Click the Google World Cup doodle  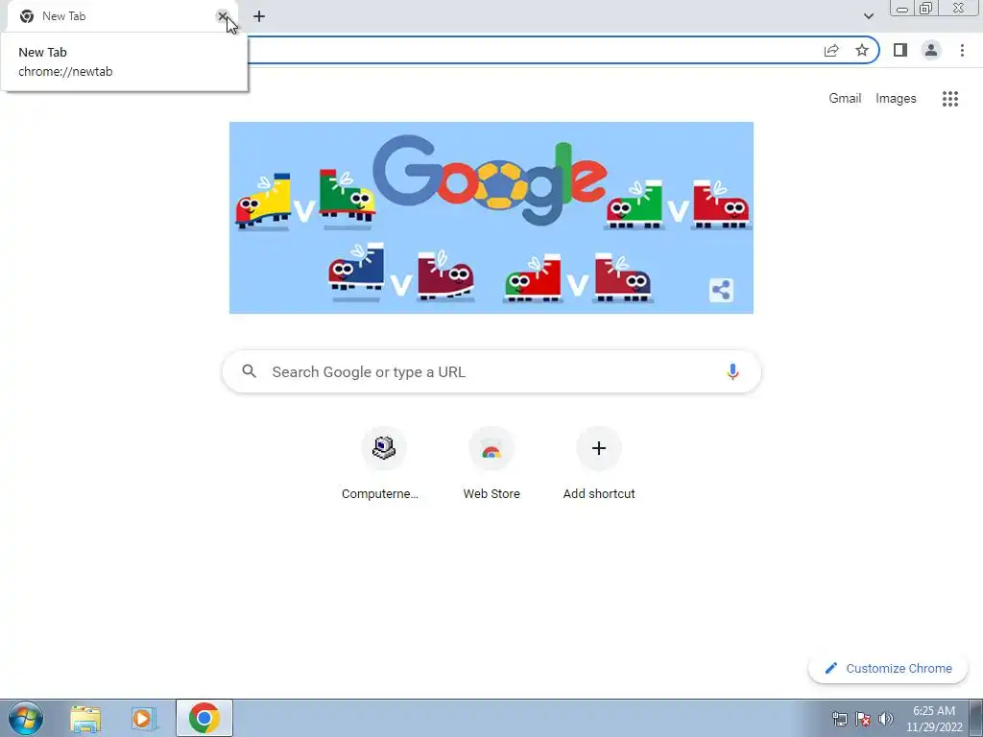click(x=491, y=218)
